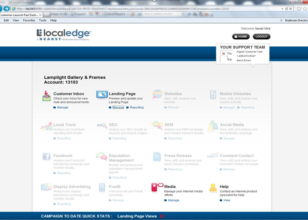
Task: Click the Constant Contact logo icon
Action: click(x=213, y=155)
